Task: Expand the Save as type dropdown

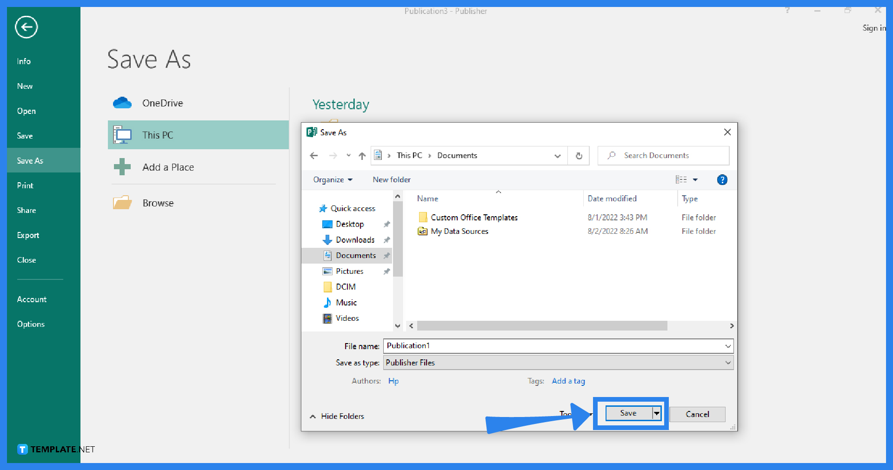Action: [727, 363]
